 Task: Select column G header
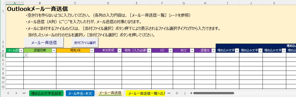(x=184, y=3)
